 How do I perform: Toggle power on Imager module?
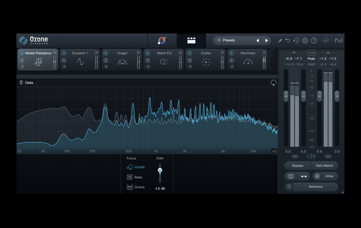click(106, 53)
